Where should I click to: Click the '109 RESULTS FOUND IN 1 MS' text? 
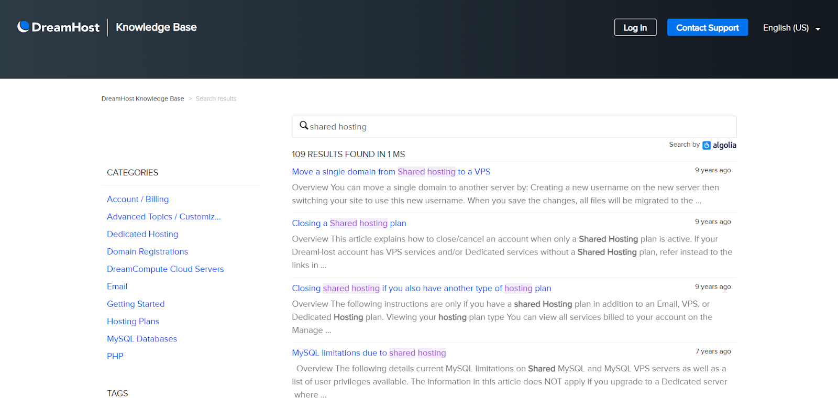348,154
